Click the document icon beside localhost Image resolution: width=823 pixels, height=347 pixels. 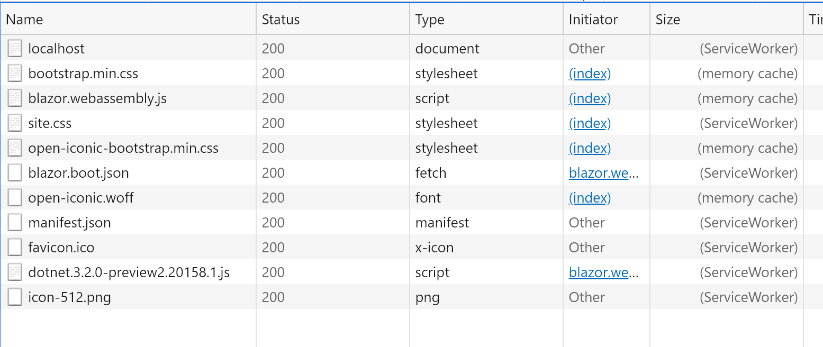click(x=13, y=48)
